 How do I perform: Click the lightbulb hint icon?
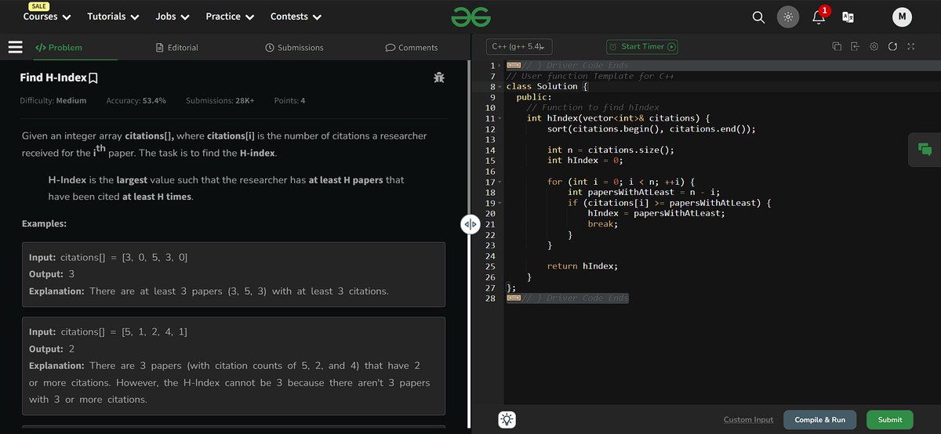507,420
